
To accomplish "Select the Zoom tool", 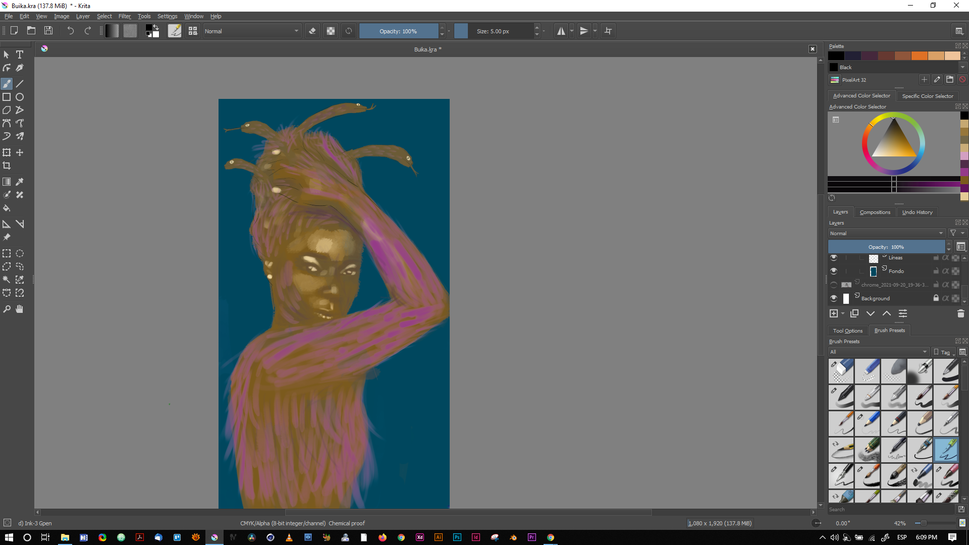I will click(7, 309).
